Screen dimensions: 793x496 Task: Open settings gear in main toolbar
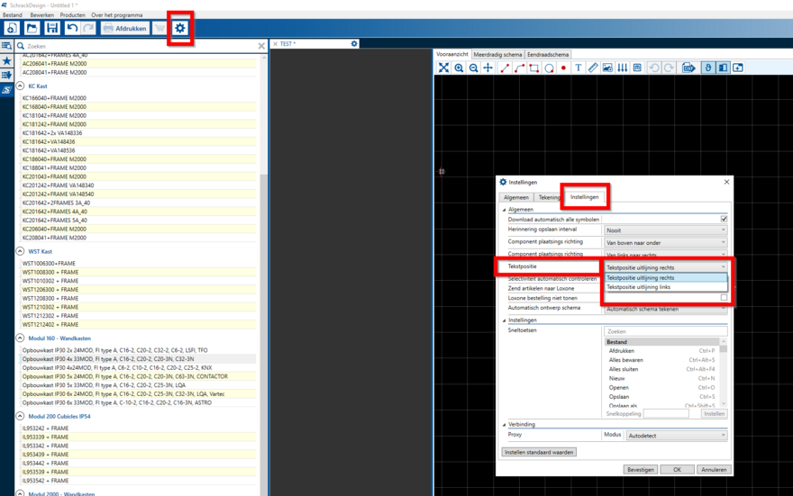pyautogui.click(x=180, y=28)
